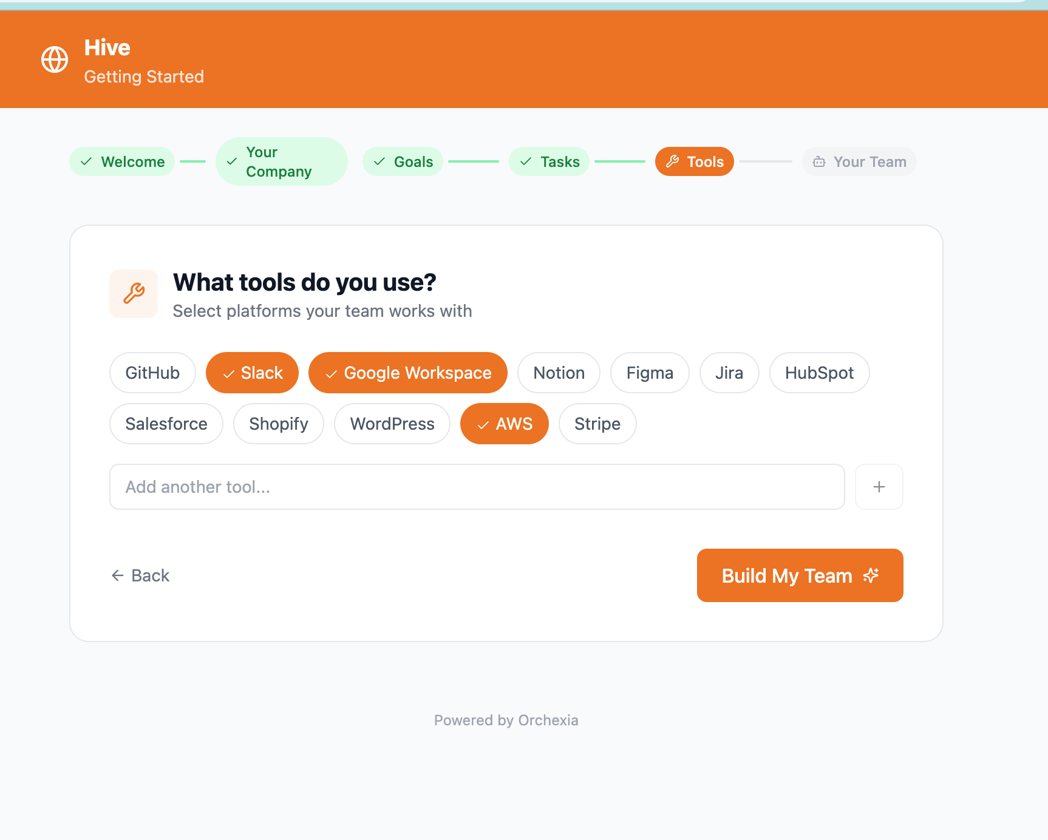This screenshot has width=1048, height=840.
Task: Deselect the AWS tool chip
Action: point(505,424)
